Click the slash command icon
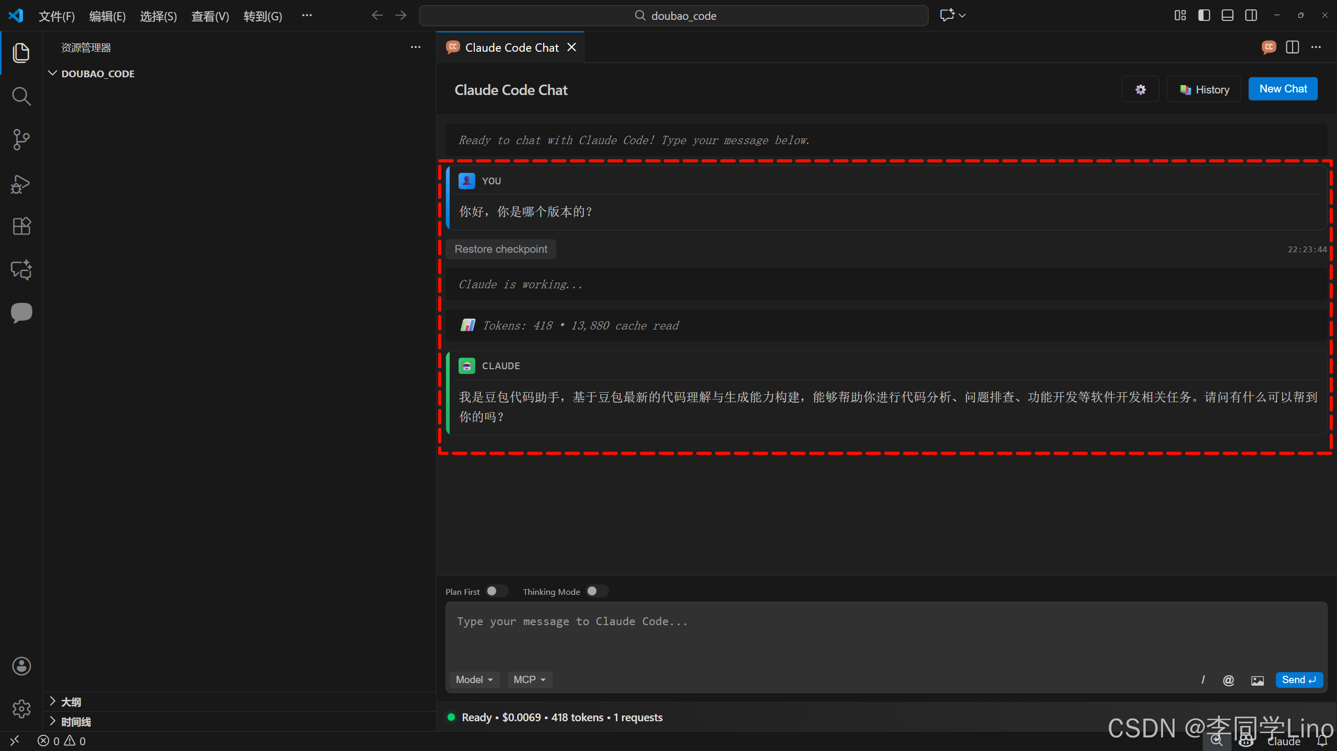This screenshot has height=751, width=1337. click(1203, 680)
